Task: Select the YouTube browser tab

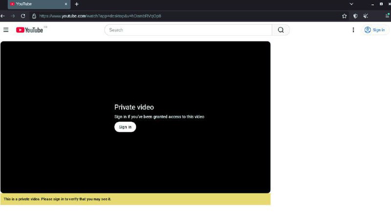Action: (34, 4)
